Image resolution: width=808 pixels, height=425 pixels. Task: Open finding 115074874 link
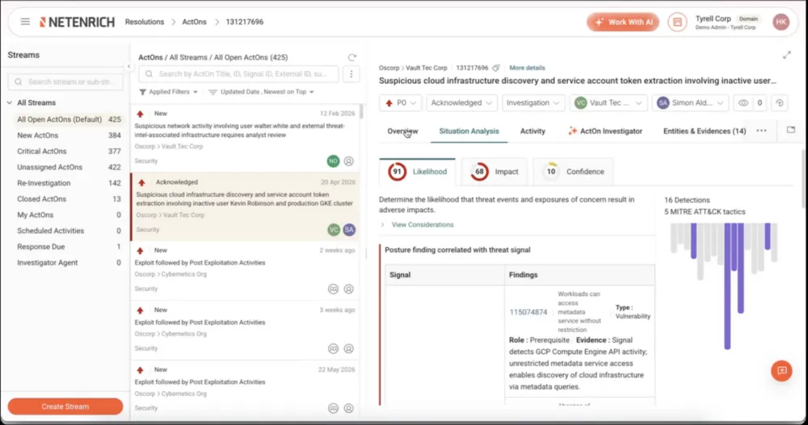click(528, 312)
